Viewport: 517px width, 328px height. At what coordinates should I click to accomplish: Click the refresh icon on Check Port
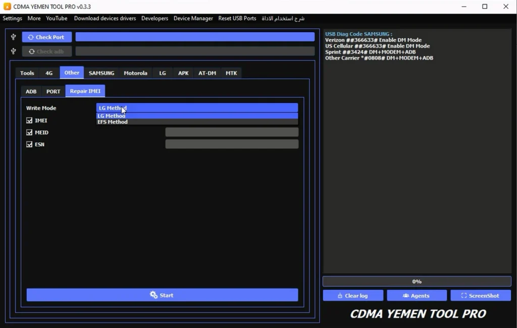(x=31, y=37)
